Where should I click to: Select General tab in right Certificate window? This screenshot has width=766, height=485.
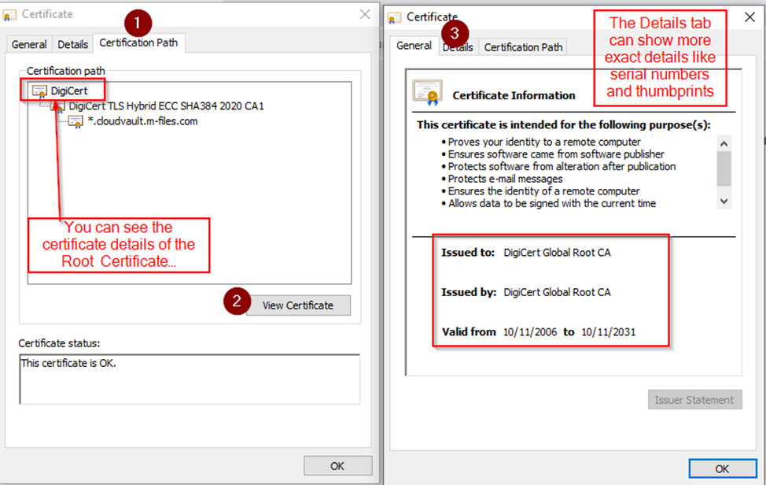tap(414, 46)
